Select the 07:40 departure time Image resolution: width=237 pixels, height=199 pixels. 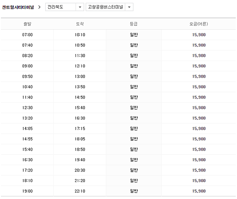point(27,45)
